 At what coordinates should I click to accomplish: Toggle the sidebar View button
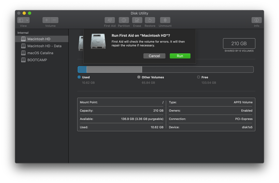21,20
